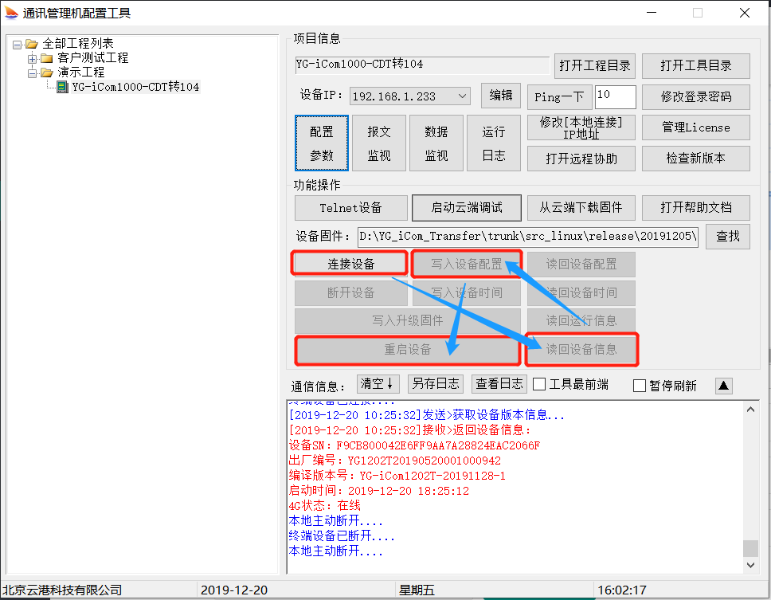Click the 编辑 button next to device IP
771x600 pixels.
pyautogui.click(x=500, y=96)
